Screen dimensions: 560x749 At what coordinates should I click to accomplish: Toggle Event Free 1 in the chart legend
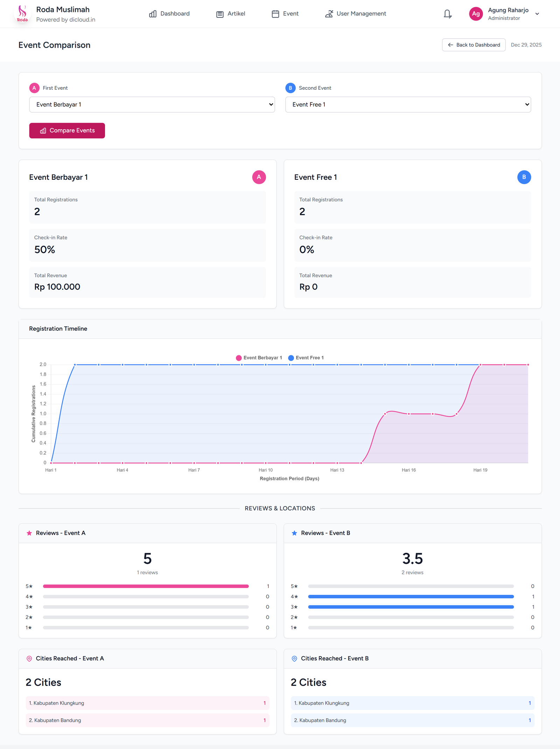(306, 358)
